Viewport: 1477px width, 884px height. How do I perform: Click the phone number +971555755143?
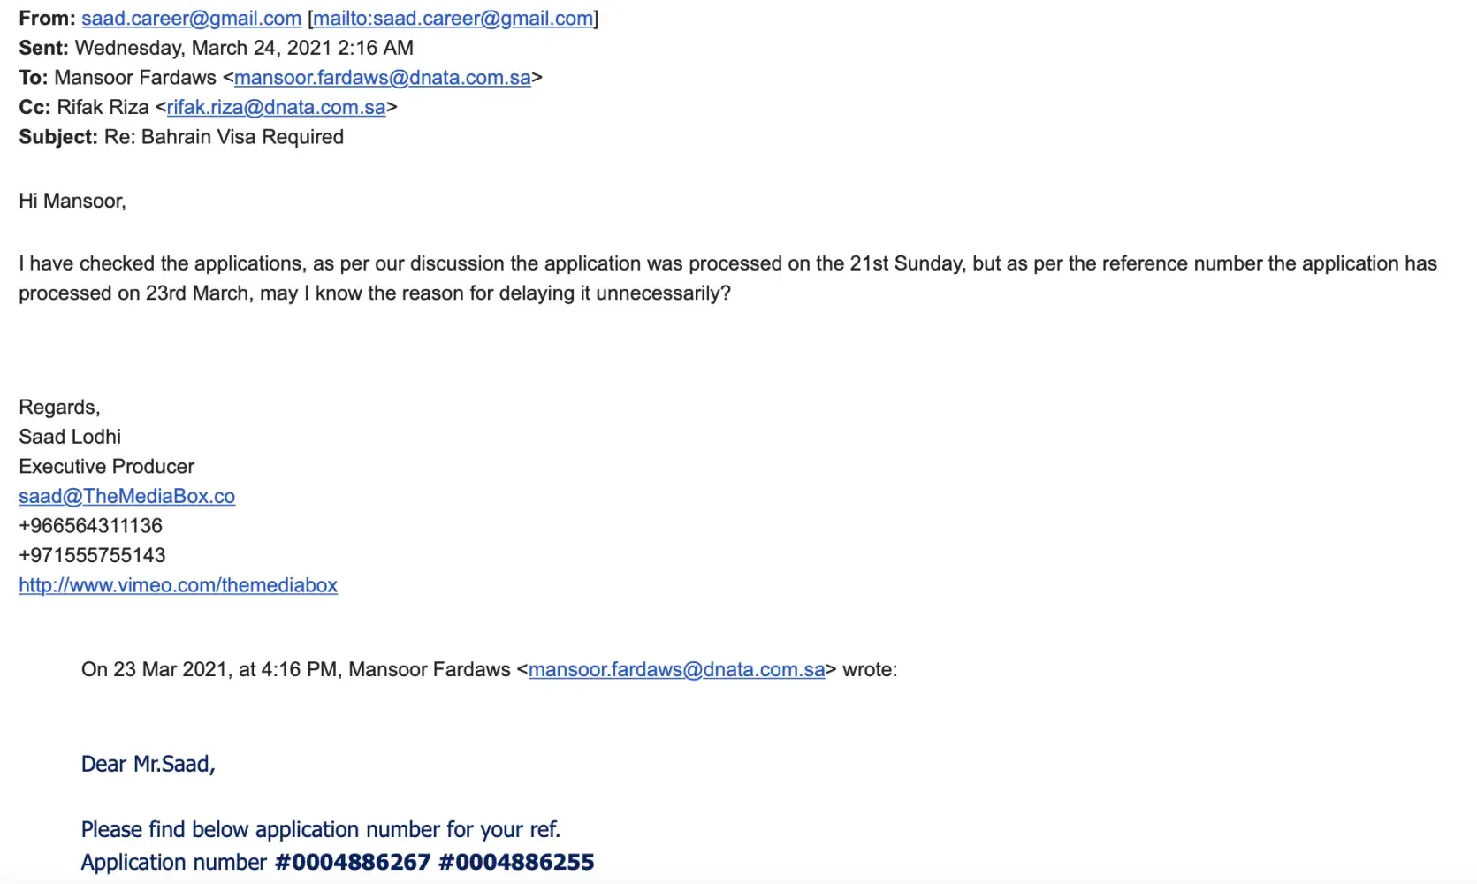(92, 555)
